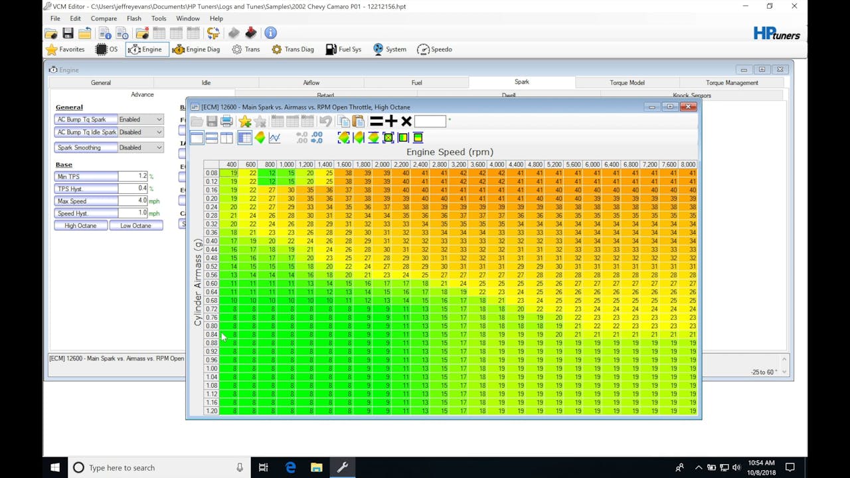The width and height of the screenshot is (850, 478).
Task: Open the Flash menu
Action: (x=133, y=19)
